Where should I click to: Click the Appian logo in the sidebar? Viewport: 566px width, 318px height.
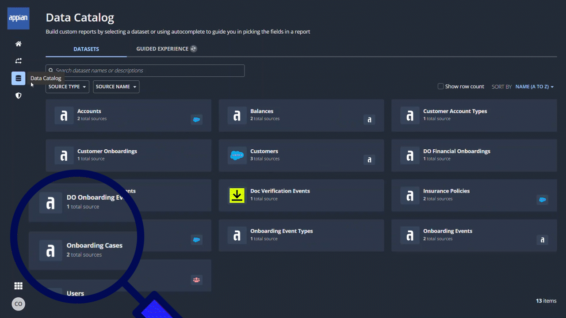point(19,19)
